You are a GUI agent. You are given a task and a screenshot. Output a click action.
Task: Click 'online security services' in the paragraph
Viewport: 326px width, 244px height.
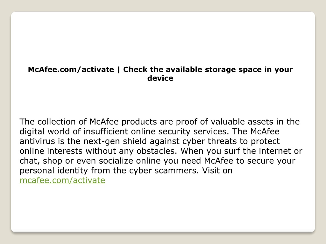[x=180, y=132]
